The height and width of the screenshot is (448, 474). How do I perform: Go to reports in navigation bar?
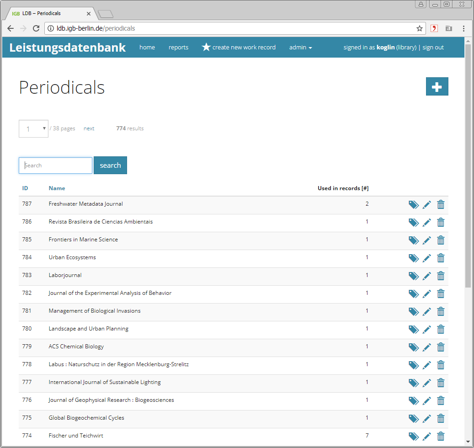click(x=178, y=48)
